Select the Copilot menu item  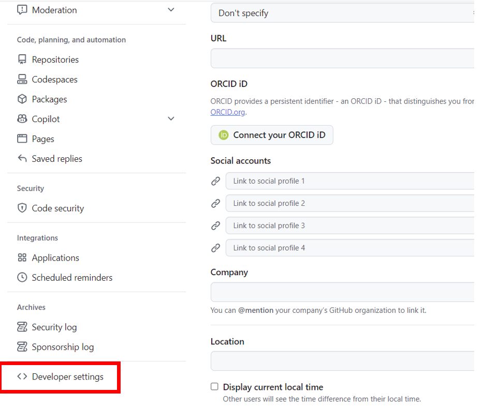tap(46, 119)
